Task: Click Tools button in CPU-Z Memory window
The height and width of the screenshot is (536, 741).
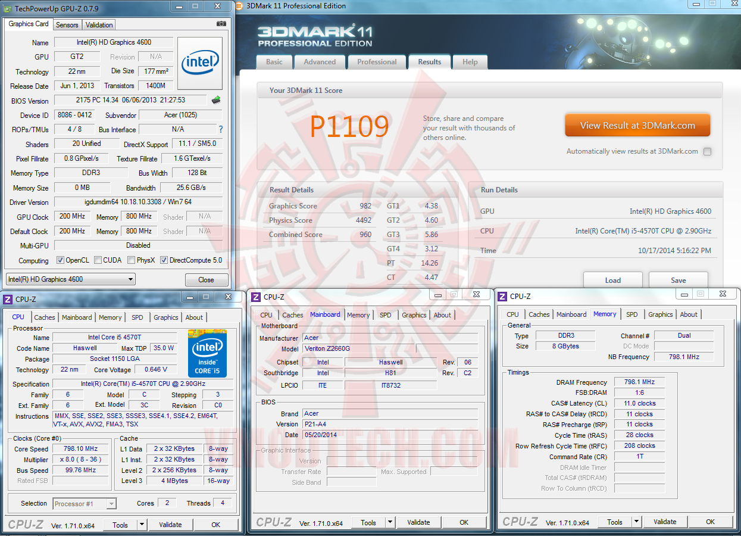Action: point(615,522)
